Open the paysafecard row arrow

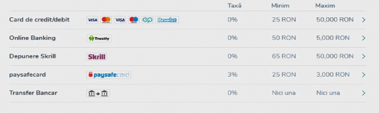click(364, 75)
